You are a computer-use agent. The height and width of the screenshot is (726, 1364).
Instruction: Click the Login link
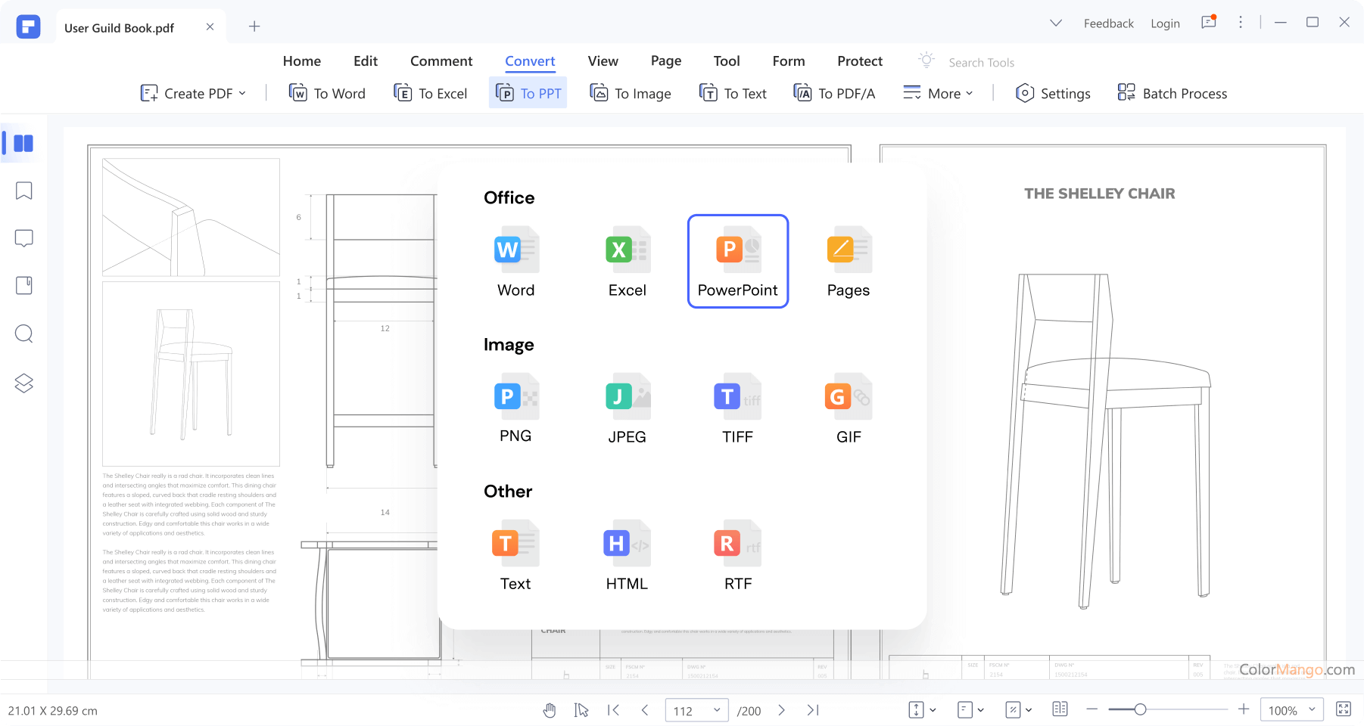(1165, 23)
